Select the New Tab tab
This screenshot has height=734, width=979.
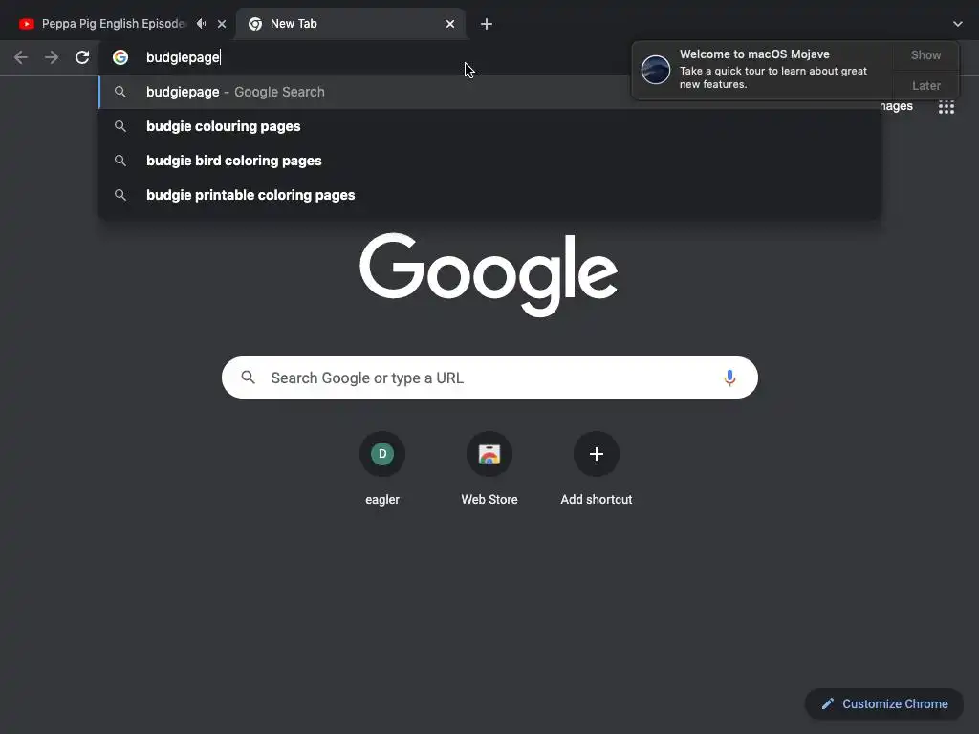(350, 24)
